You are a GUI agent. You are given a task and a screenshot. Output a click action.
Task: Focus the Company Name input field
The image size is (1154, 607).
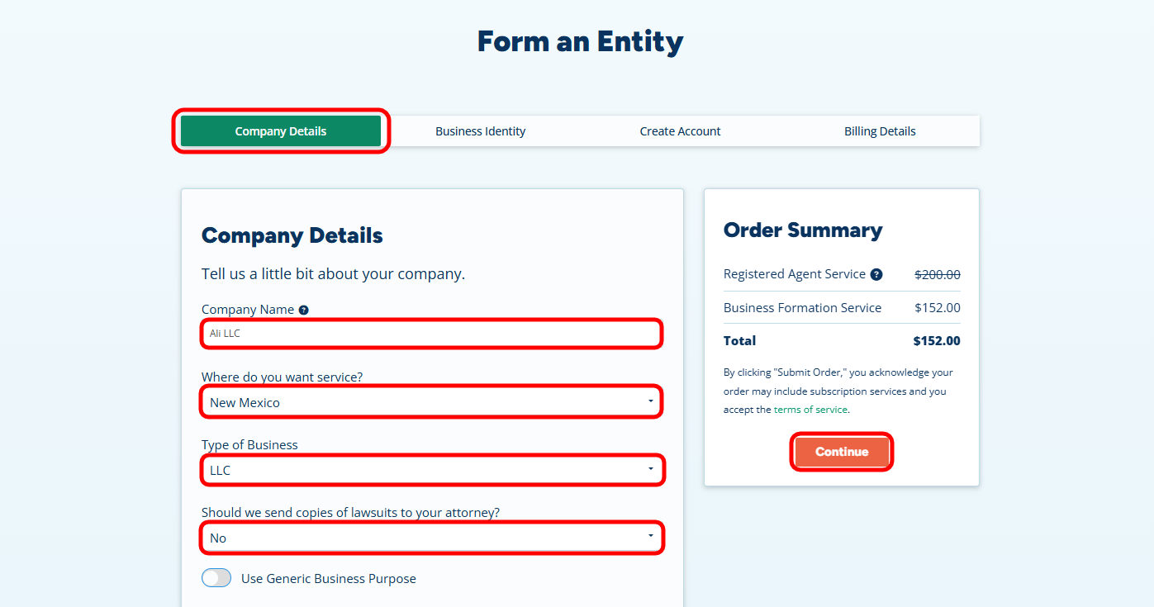click(x=430, y=334)
